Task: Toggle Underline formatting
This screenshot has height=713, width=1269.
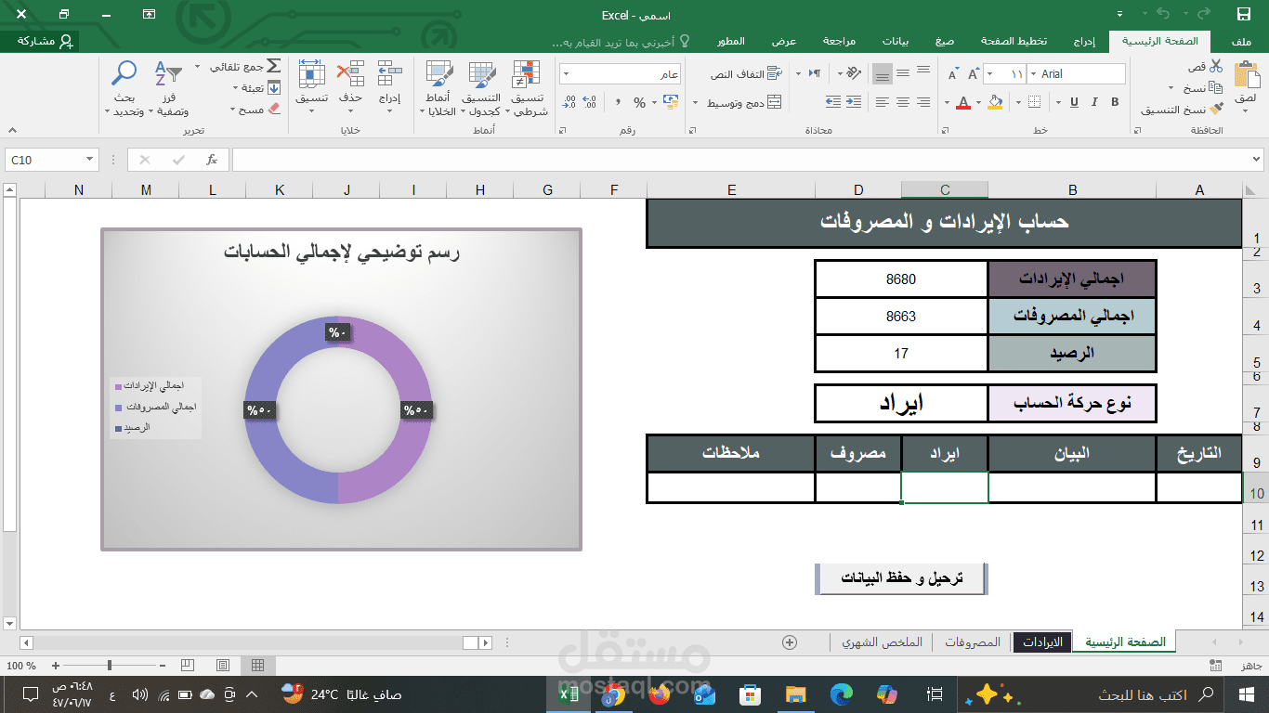Action: [x=1074, y=102]
